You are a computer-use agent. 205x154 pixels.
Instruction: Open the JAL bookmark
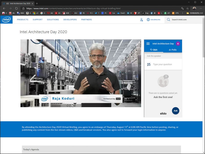[12, 13]
